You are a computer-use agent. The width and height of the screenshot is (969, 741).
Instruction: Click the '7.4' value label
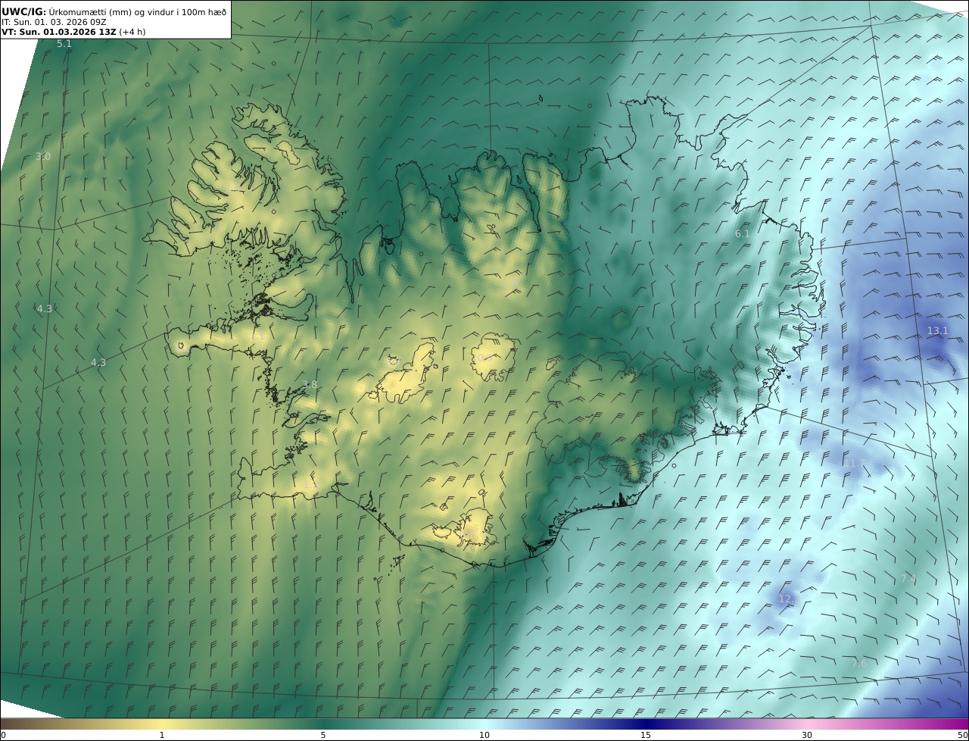pos(908,579)
